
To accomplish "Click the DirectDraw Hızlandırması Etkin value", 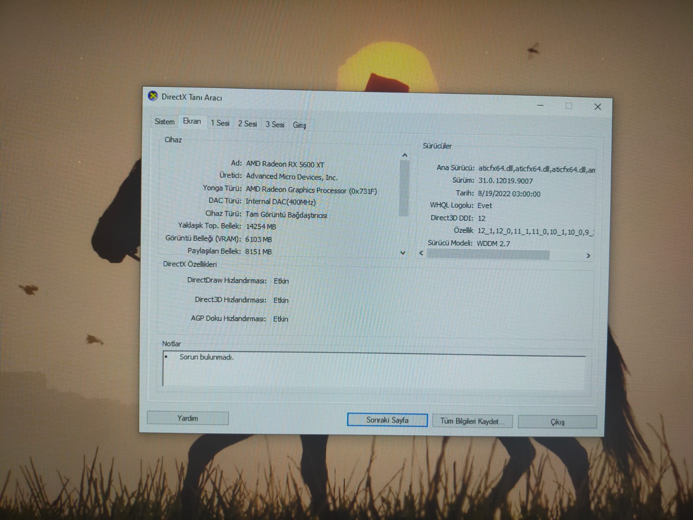I will (x=281, y=281).
